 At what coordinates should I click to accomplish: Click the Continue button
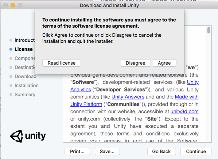[196, 151]
